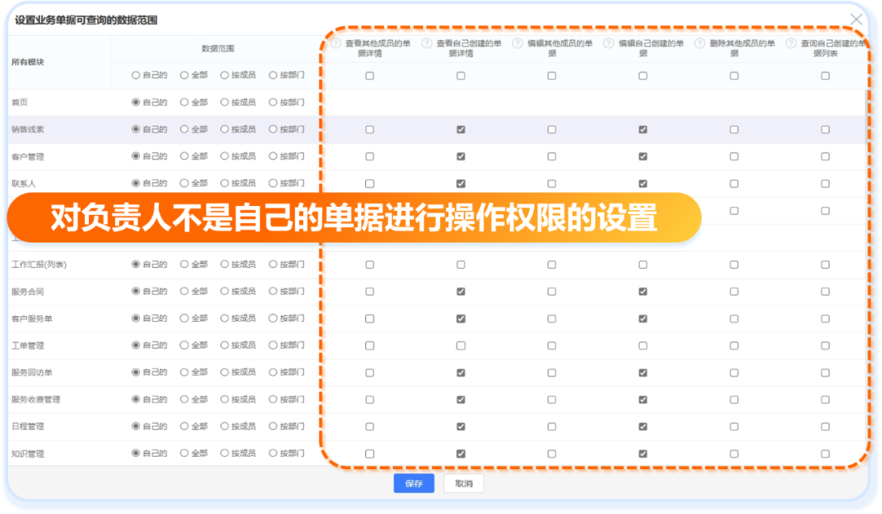
Task: Check 查询自己创建的单据列表 for 知识管理
Action: point(823,454)
